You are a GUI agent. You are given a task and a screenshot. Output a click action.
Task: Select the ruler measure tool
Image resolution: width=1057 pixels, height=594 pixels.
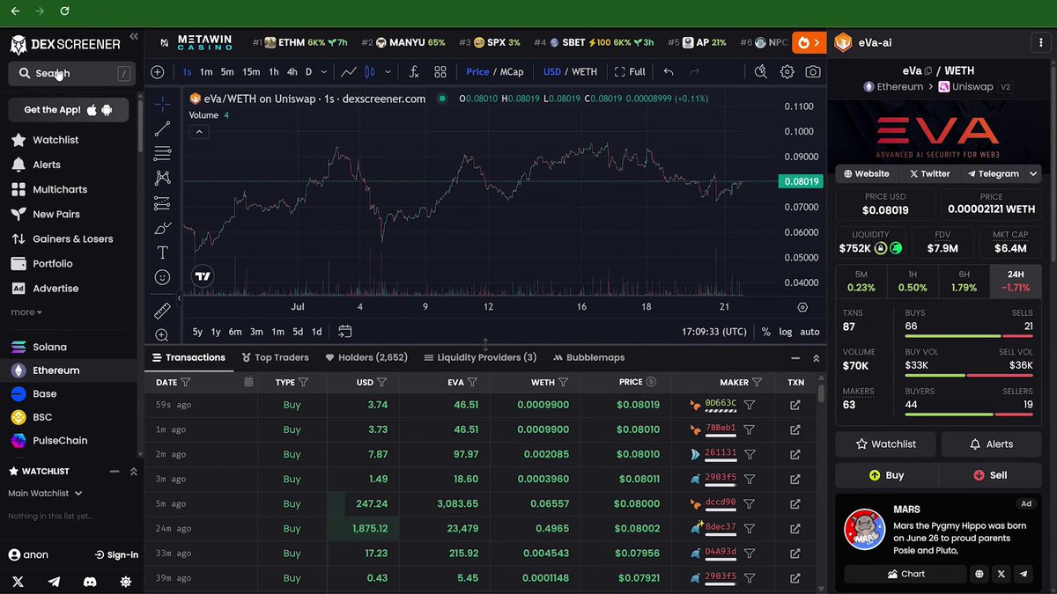click(x=162, y=311)
